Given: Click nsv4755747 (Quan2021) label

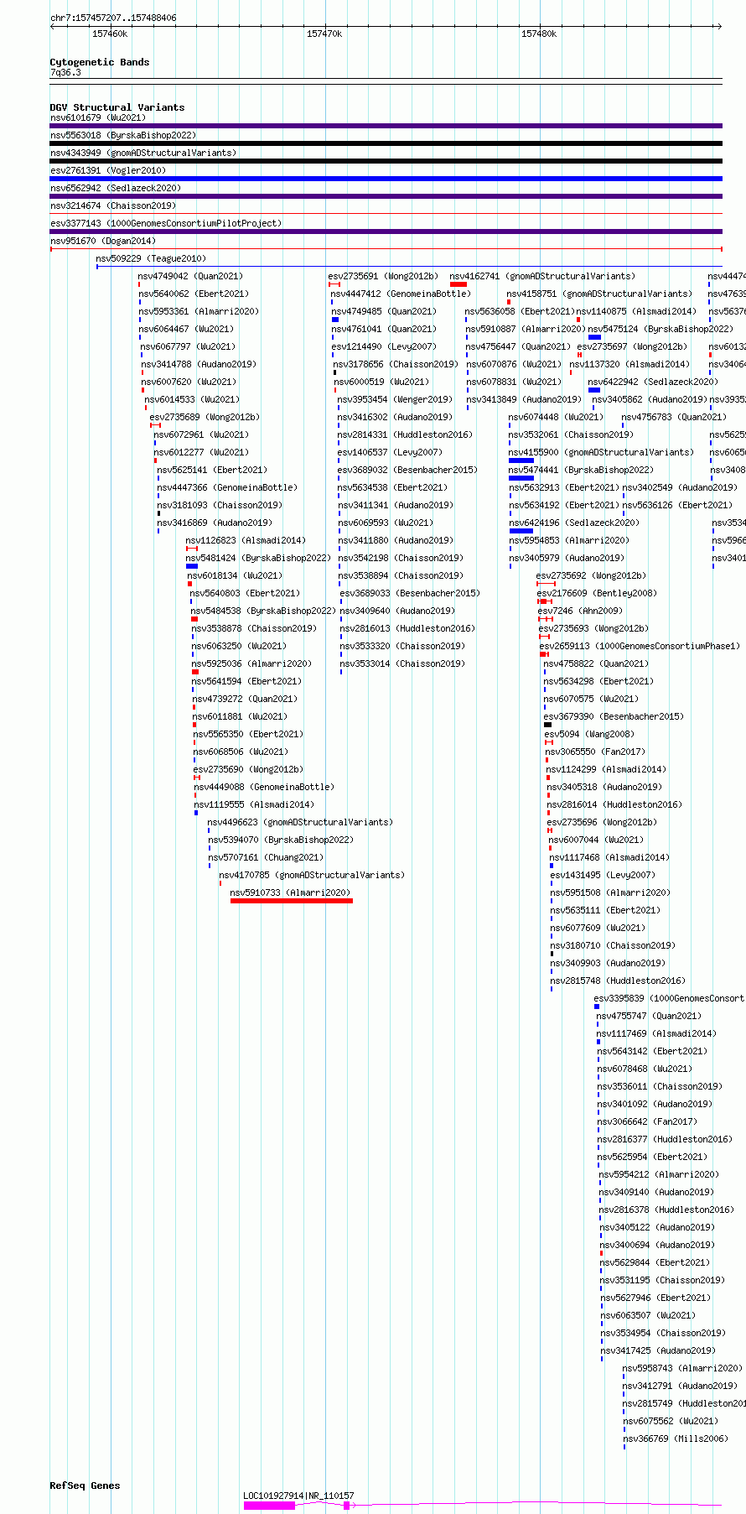Looking at the screenshot, I should (x=649, y=1016).
